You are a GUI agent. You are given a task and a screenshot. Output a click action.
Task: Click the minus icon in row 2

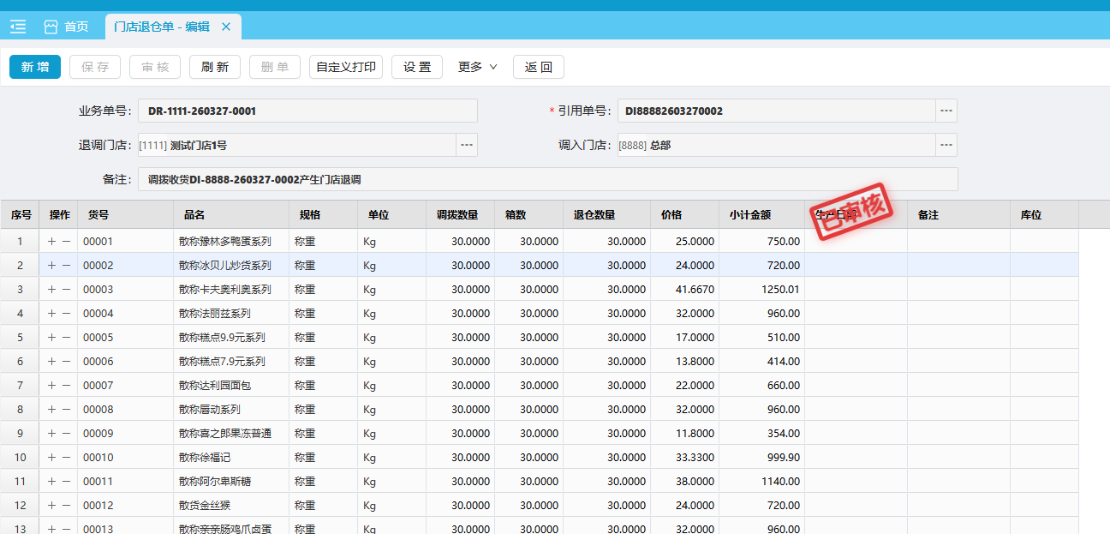coord(66,266)
